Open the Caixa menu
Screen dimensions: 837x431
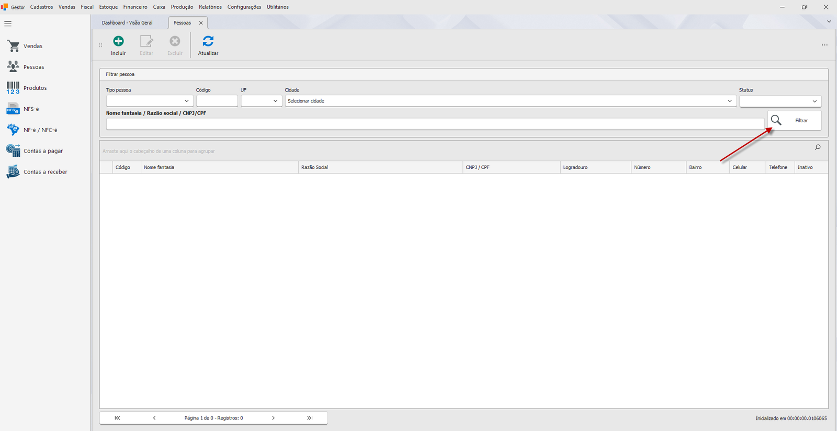pos(159,7)
